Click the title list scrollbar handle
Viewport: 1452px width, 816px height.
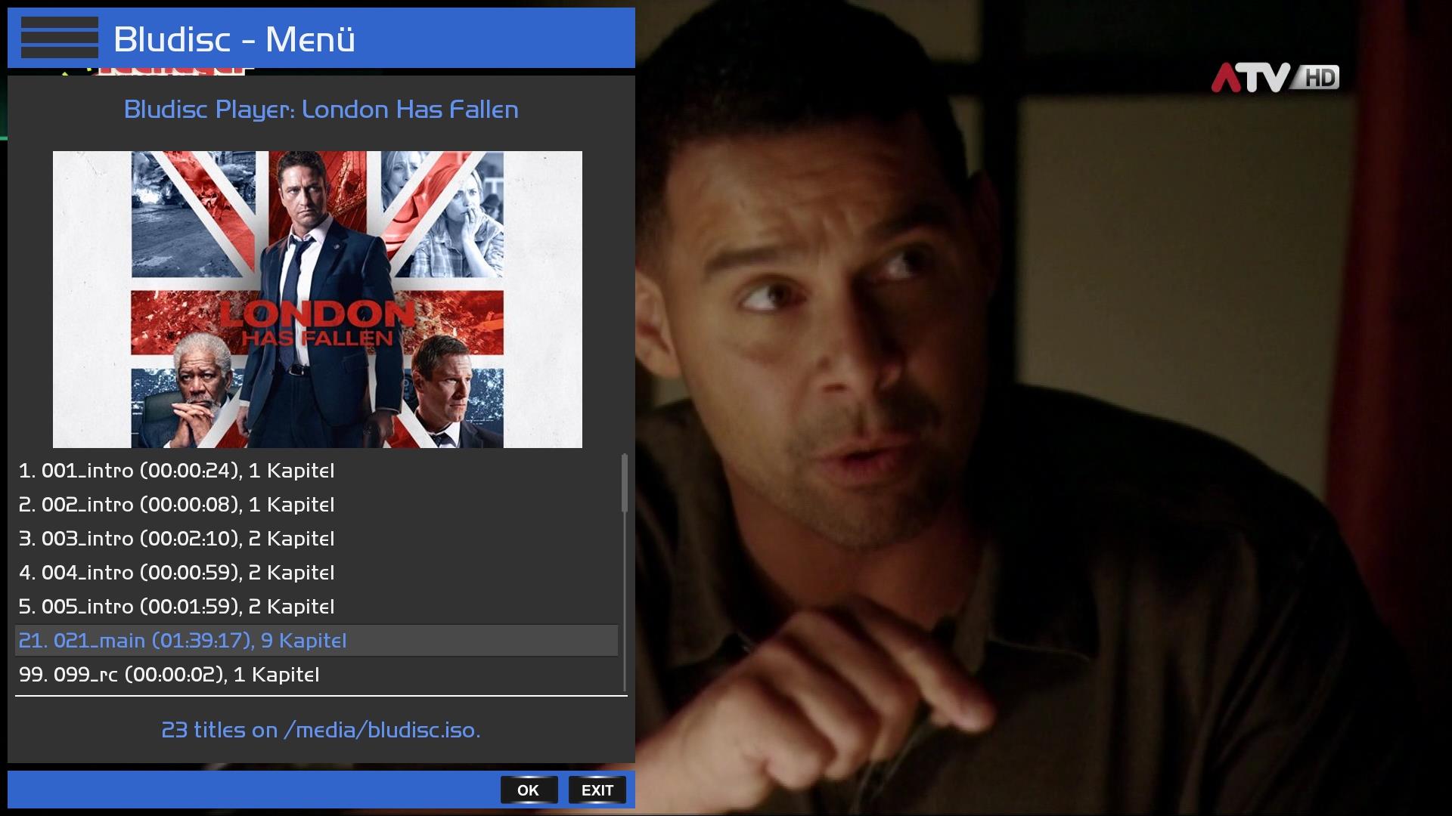pos(625,482)
